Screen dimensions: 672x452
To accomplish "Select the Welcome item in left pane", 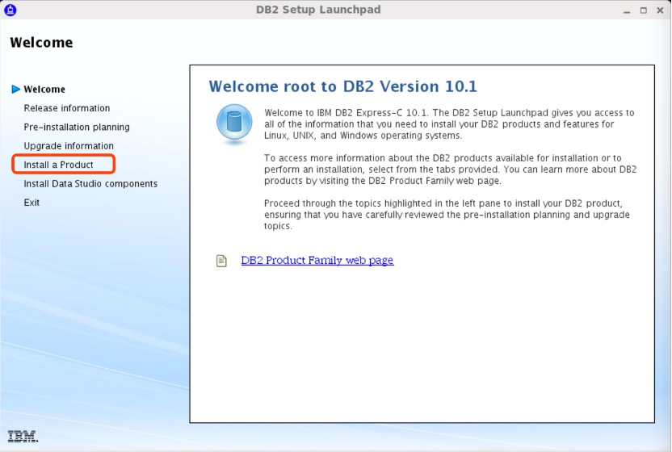I will pyautogui.click(x=44, y=89).
